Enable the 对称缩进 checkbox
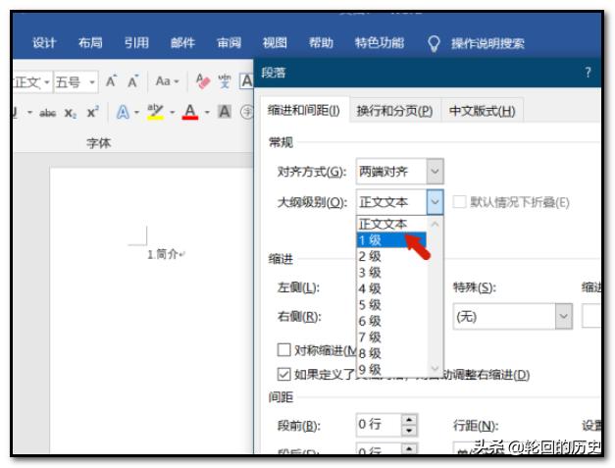Image resolution: width=615 pixels, height=468 pixels. tap(284, 349)
